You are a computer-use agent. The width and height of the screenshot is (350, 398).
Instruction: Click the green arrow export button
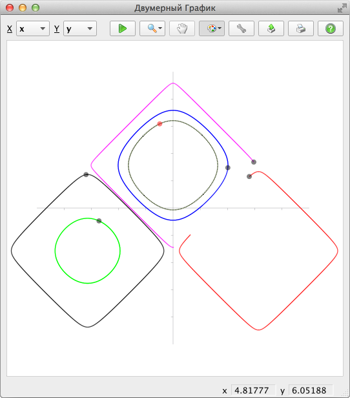coord(271,28)
